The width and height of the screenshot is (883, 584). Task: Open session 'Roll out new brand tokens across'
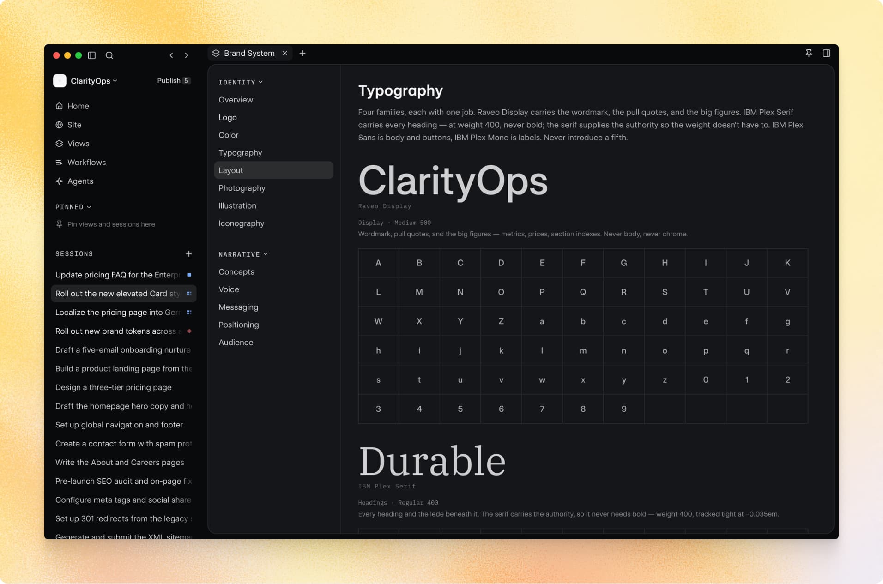(124, 331)
